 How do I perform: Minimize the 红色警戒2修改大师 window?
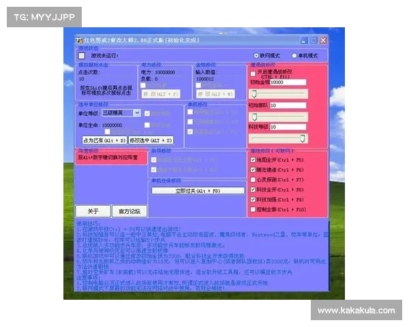coord(304,40)
